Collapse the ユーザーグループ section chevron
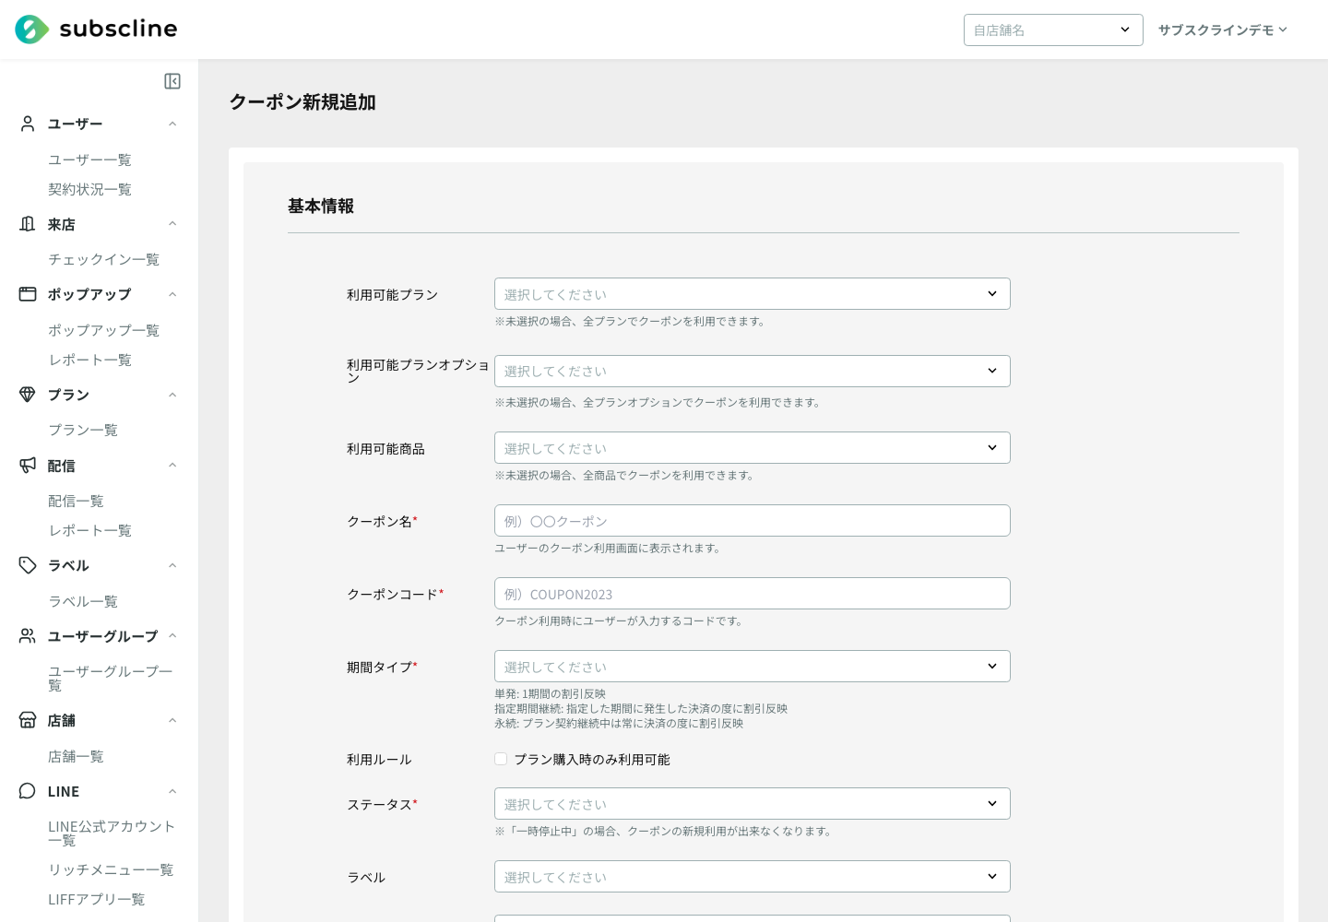1328x922 pixels. (172, 636)
